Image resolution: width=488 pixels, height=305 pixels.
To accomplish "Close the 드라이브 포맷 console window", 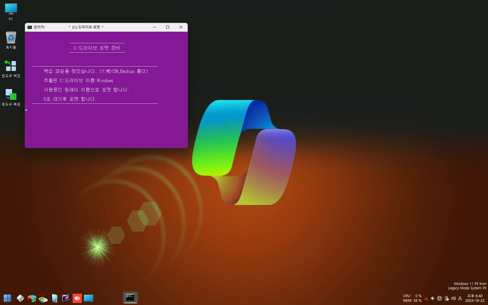I will click(181, 27).
